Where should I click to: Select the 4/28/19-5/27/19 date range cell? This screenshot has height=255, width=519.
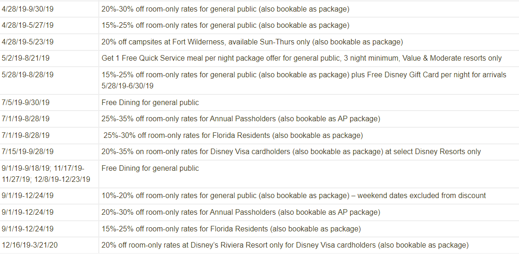coord(28,25)
